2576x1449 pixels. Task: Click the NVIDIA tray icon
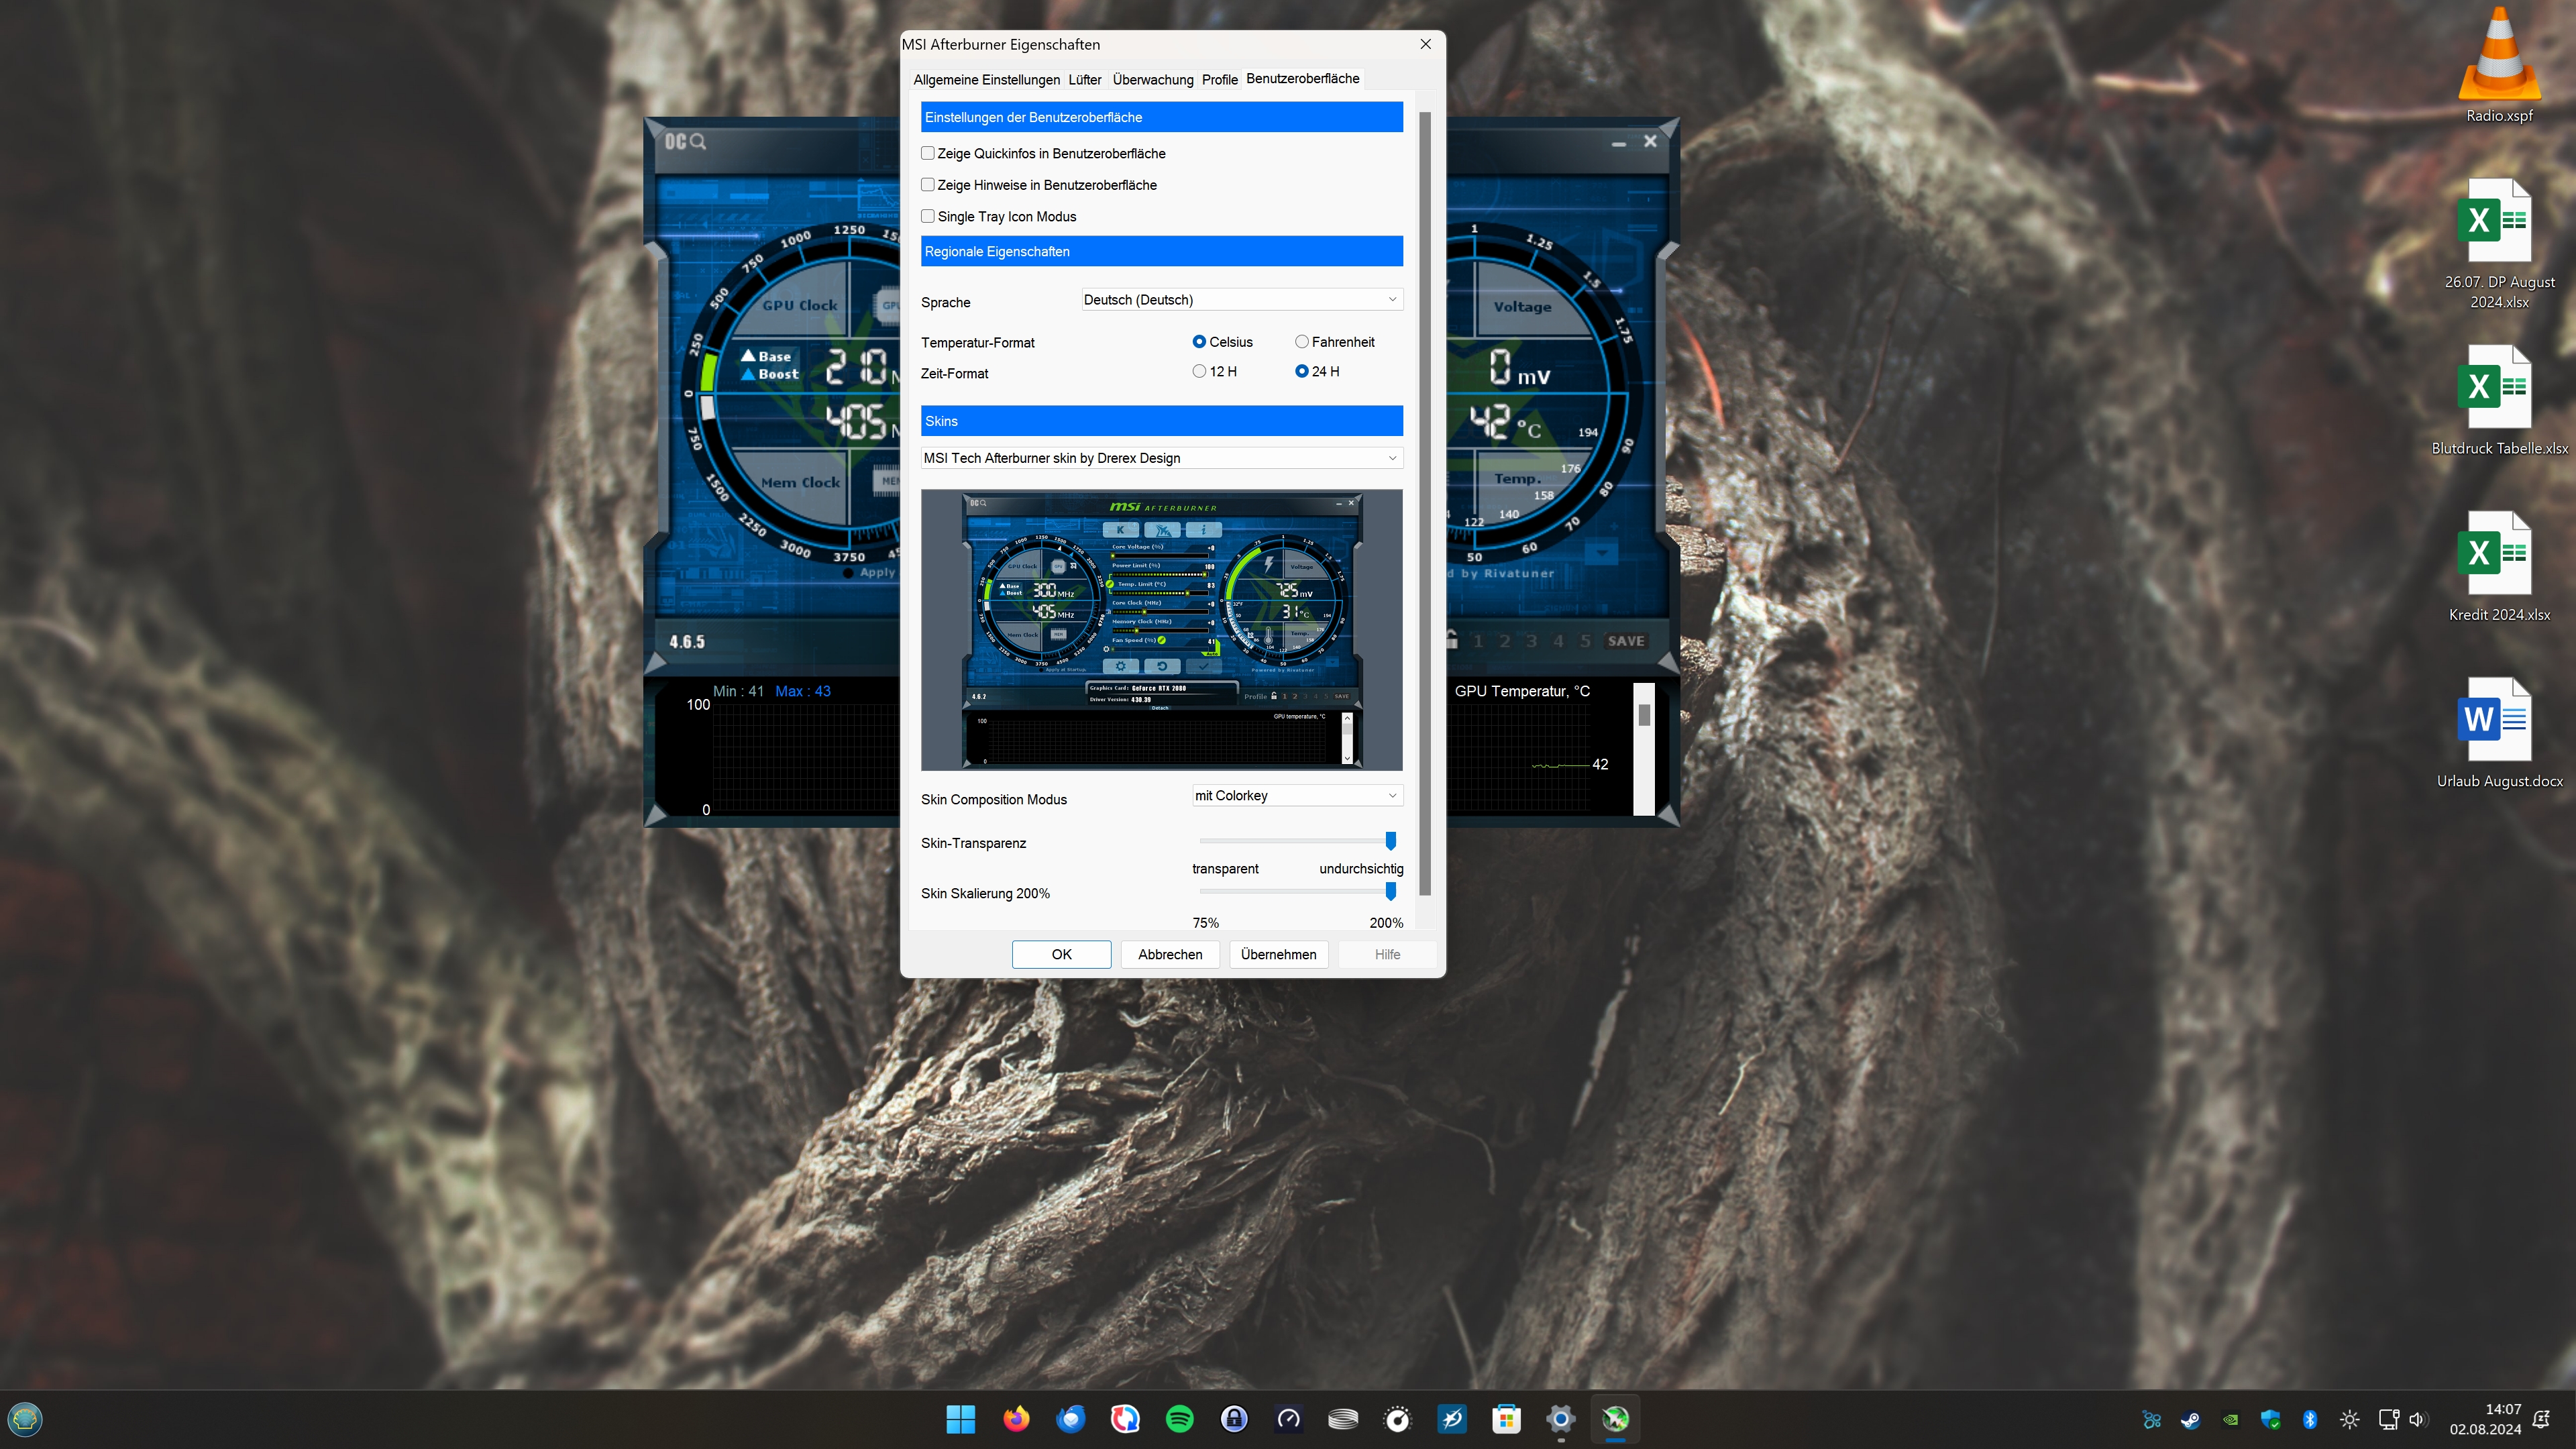coord(2230,1419)
